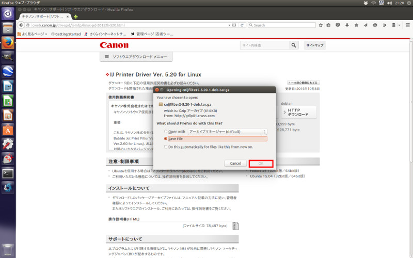Select the "Save File" radio button
The width and height of the screenshot is (413, 258).
pyautogui.click(x=166, y=138)
